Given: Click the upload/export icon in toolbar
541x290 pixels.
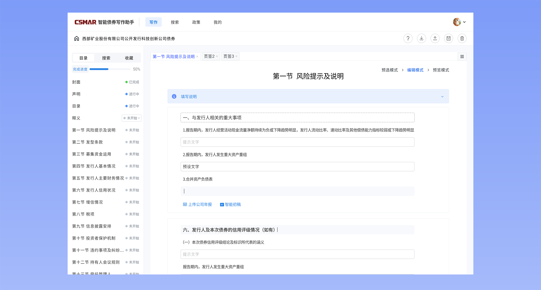Looking at the screenshot, I should click(x=435, y=39).
